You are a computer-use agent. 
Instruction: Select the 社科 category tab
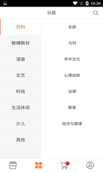tap(21, 27)
